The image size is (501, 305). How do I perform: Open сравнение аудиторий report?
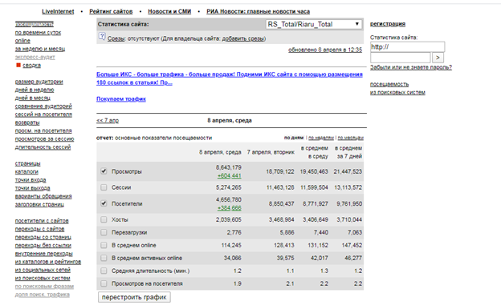point(43,106)
